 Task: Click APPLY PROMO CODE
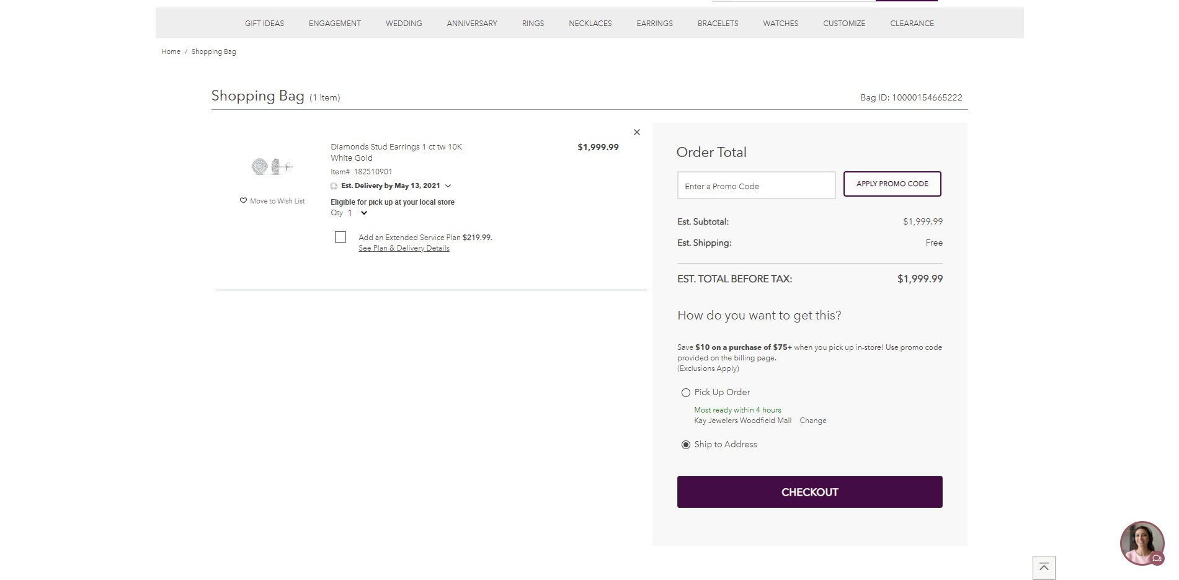892,184
